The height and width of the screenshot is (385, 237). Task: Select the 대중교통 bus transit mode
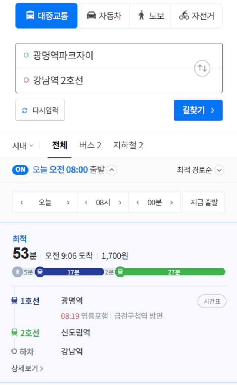46,16
